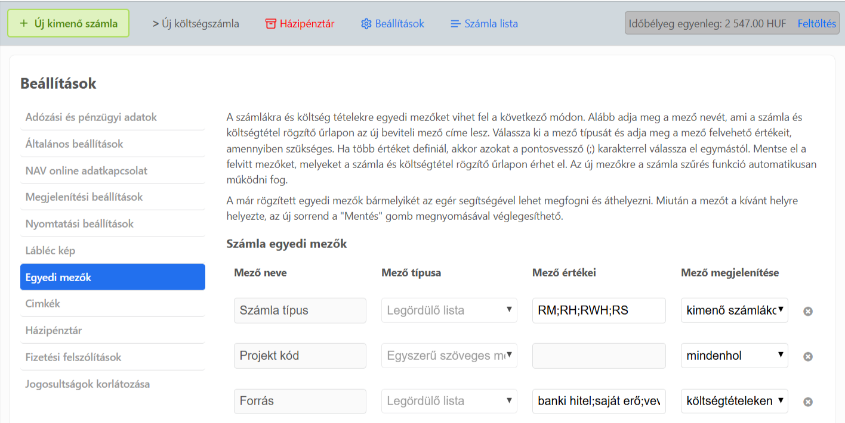Click the field values input containing RM;RH;RWH;RS

[599, 310]
